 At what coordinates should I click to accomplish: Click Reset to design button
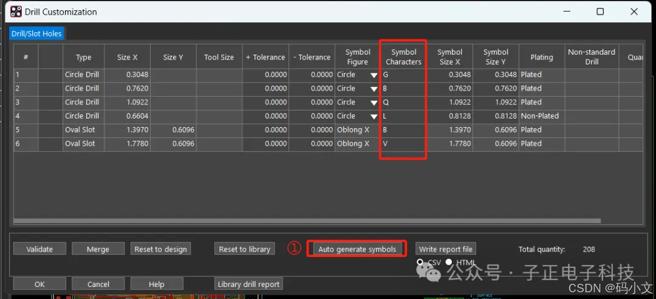(160, 249)
